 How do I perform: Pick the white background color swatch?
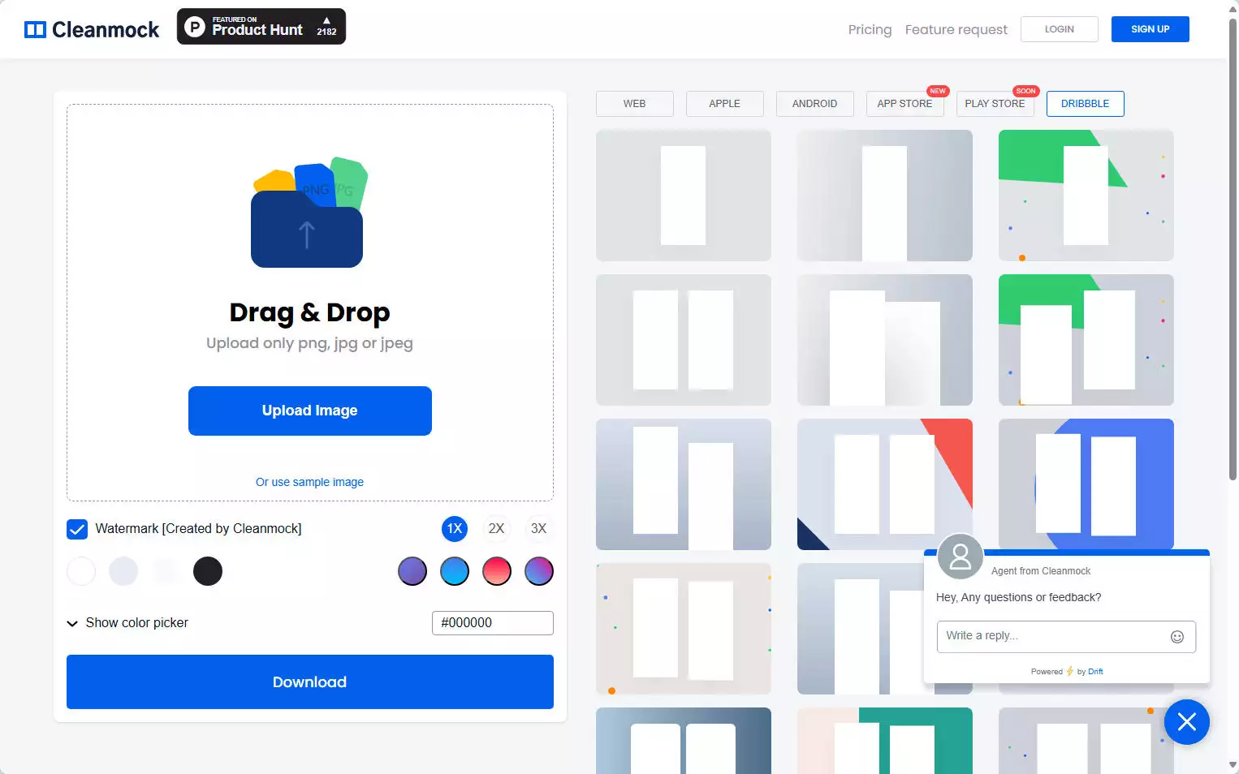81,571
